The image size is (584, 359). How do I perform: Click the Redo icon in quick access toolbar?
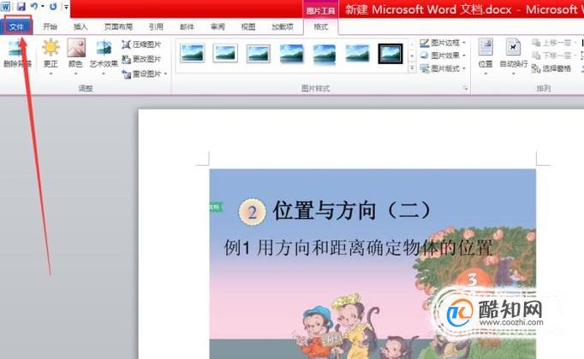[x=53, y=6]
